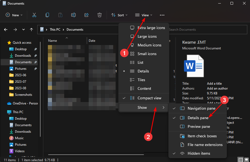Open Documents under This PC
The image size is (250, 162).
click(21, 125)
